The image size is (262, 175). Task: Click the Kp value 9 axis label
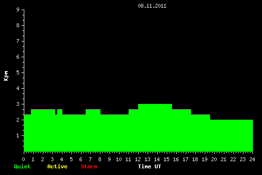(x=18, y=10)
